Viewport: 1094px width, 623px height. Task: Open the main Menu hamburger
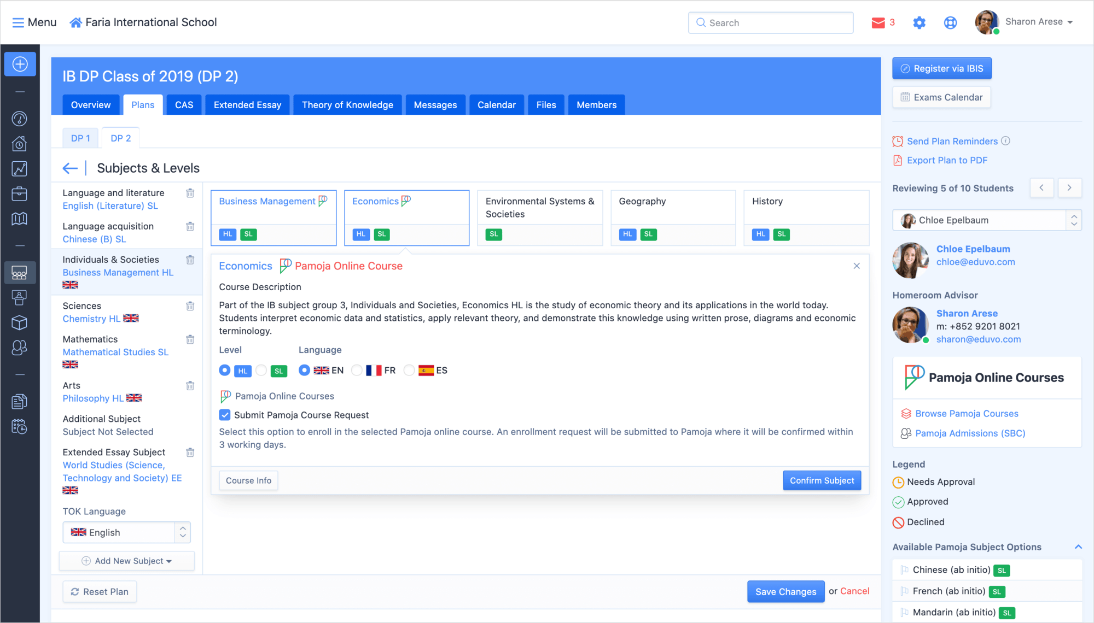coord(34,22)
